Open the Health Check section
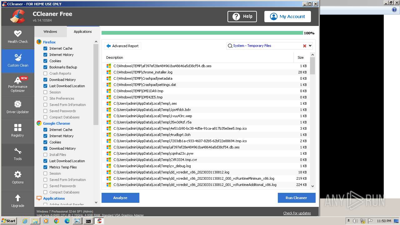 18,37
